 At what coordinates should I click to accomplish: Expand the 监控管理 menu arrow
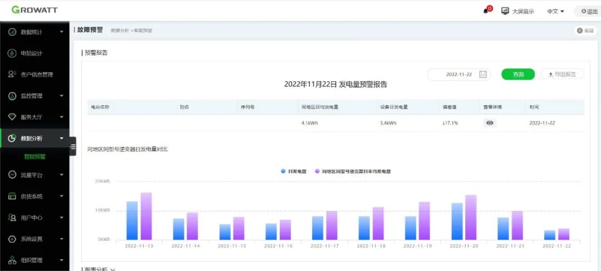point(62,96)
